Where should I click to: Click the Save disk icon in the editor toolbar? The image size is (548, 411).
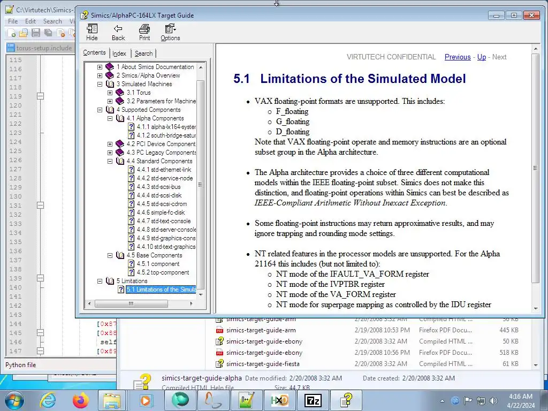36,33
